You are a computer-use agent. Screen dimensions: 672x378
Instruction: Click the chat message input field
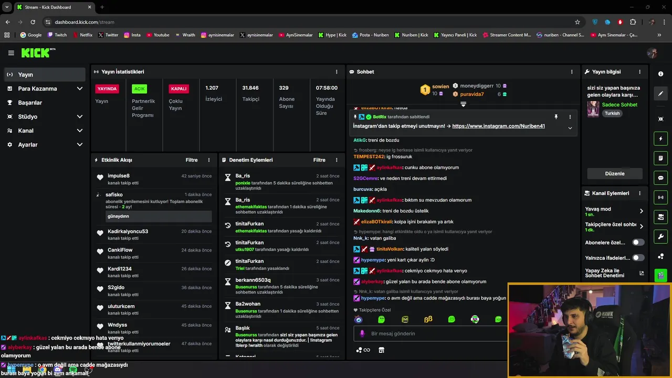[430, 333]
